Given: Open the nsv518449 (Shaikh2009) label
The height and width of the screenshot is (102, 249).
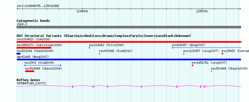Looking at the screenshot, I should click(x=43, y=68).
